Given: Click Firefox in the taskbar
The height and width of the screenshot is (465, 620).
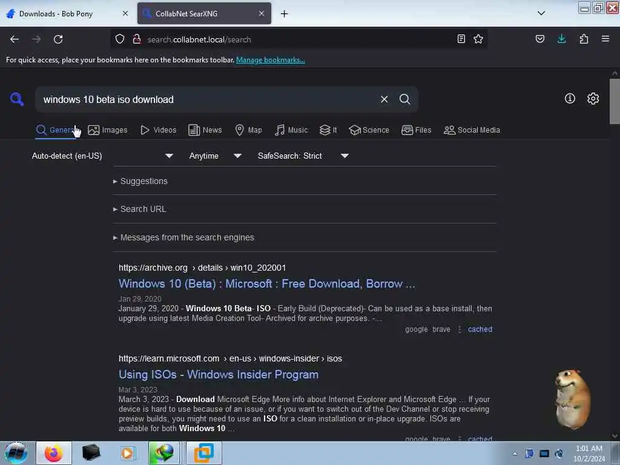Looking at the screenshot, I should click(54, 453).
